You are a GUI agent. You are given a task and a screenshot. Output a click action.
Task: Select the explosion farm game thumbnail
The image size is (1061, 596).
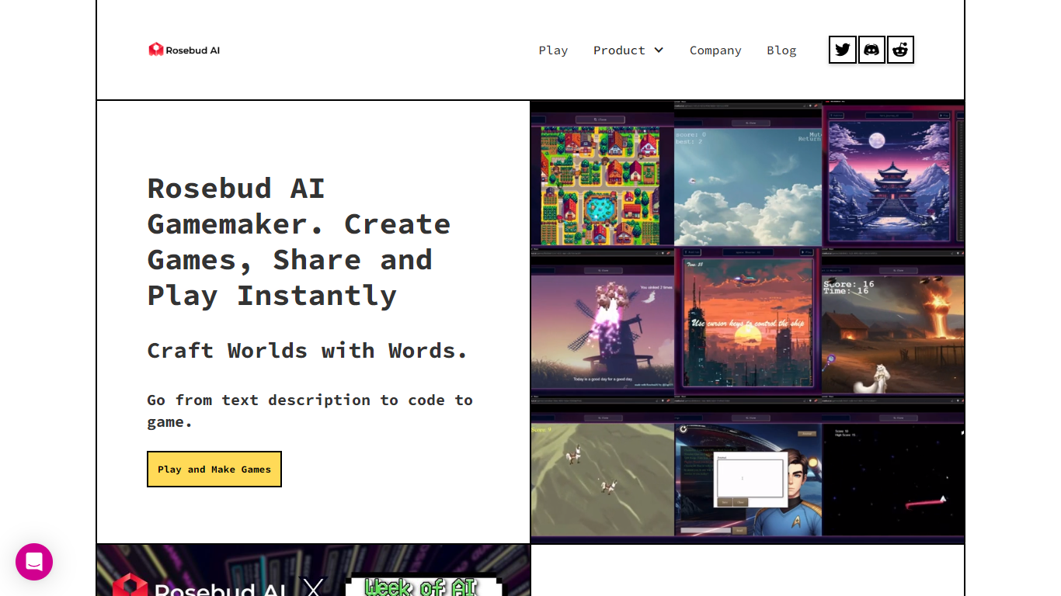click(x=893, y=321)
